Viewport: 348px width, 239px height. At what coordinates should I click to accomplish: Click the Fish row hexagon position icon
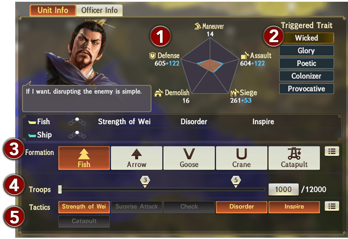77,122
